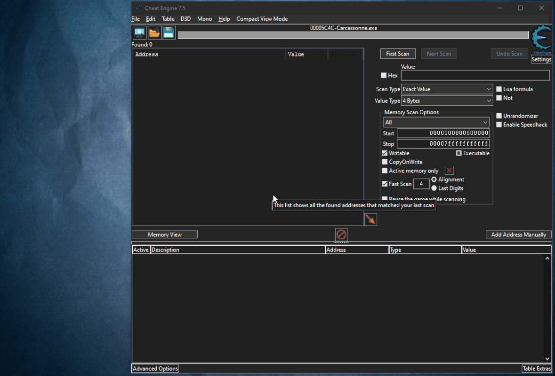This screenshot has width=555, height=376.
Task: Click the Fast Scan alignment value field
Action: click(x=421, y=184)
